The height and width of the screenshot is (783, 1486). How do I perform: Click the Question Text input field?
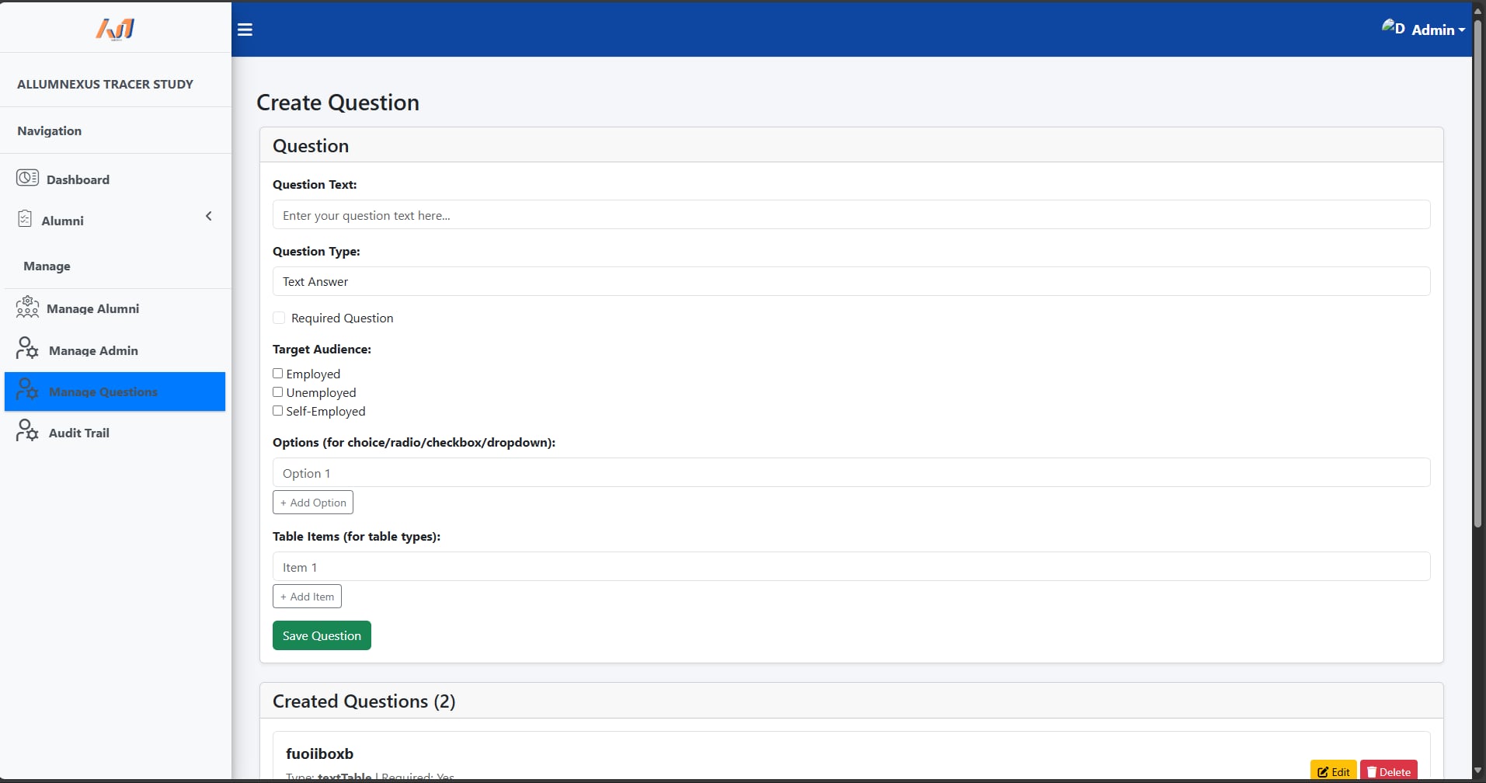coord(849,214)
